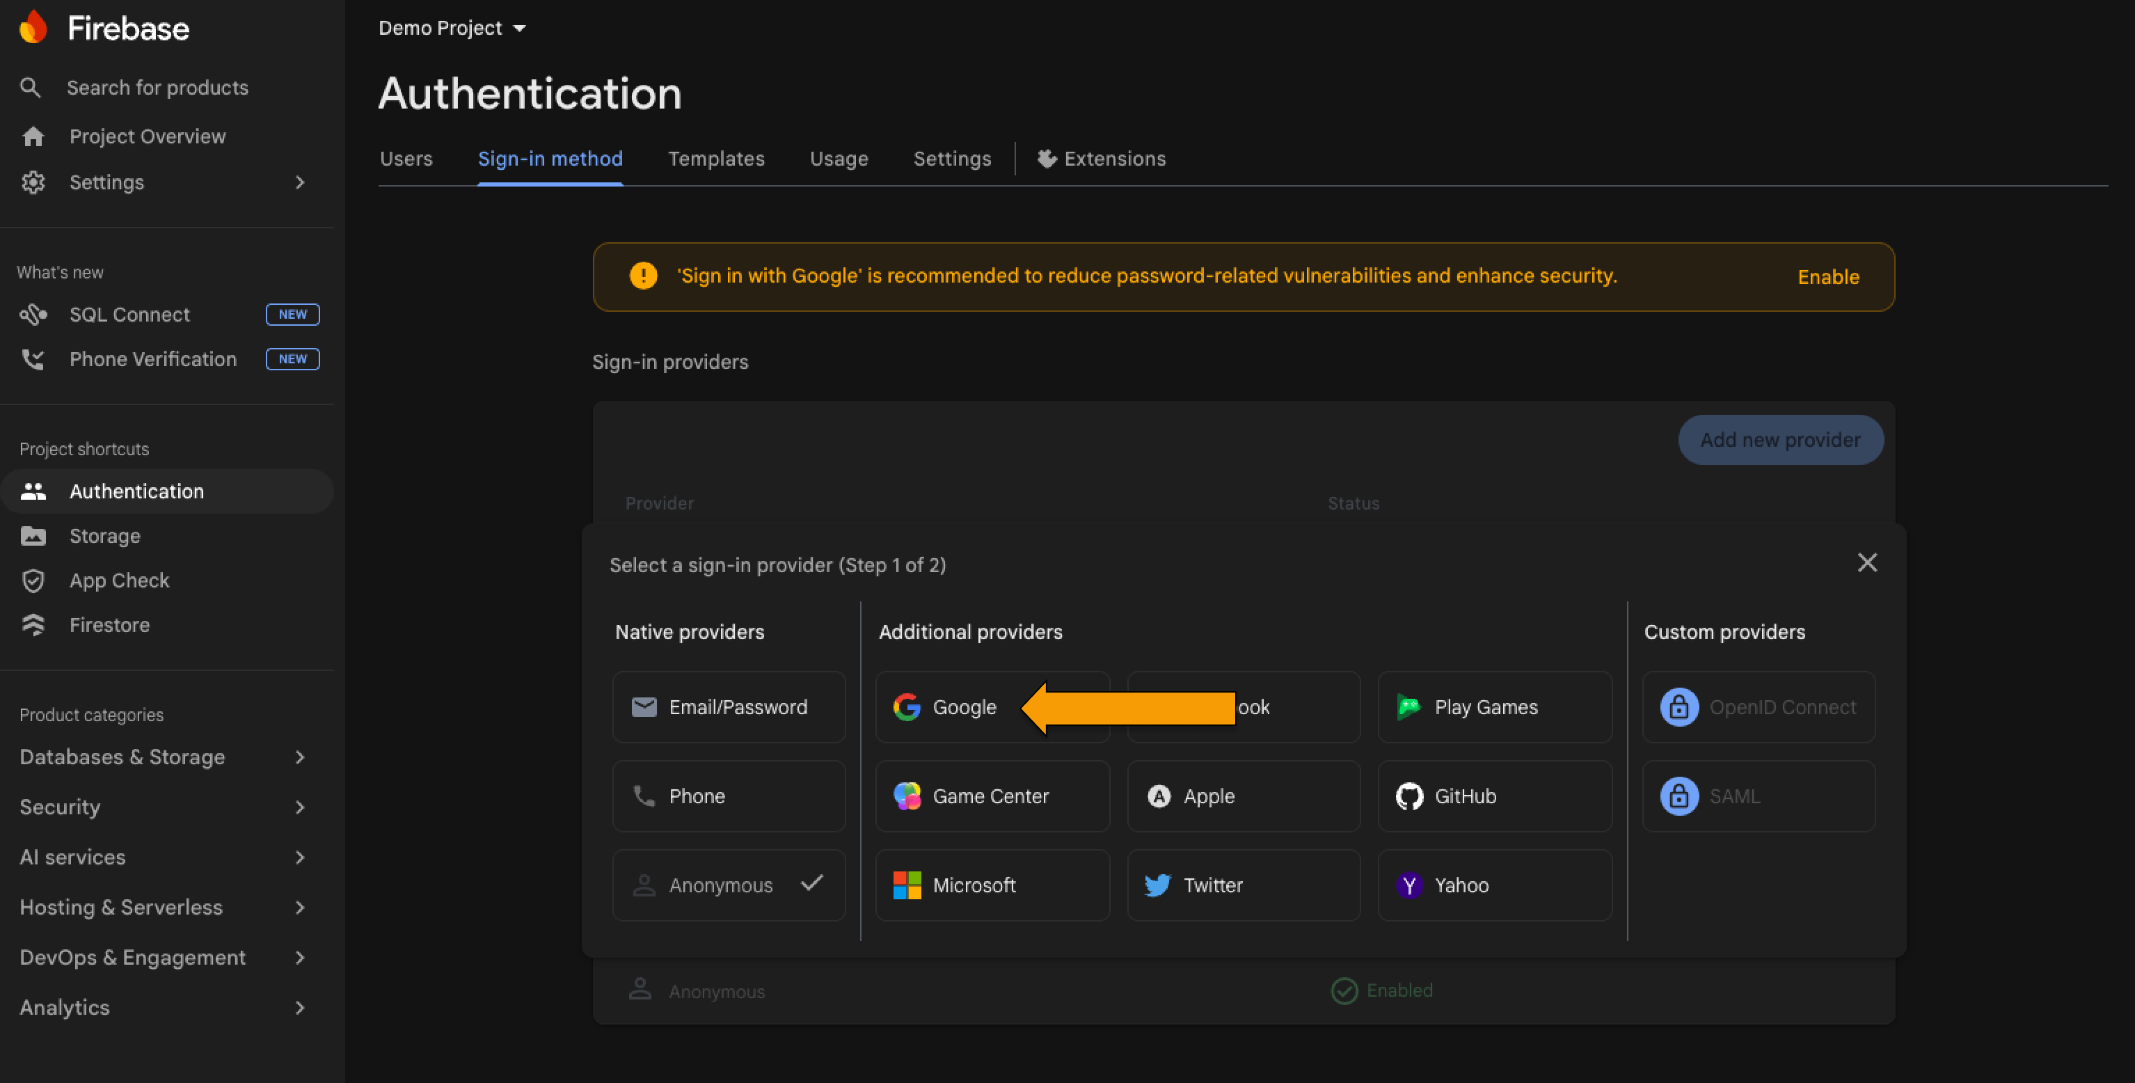Click the Provider column header
The height and width of the screenshot is (1083, 2135).
[x=660, y=503]
